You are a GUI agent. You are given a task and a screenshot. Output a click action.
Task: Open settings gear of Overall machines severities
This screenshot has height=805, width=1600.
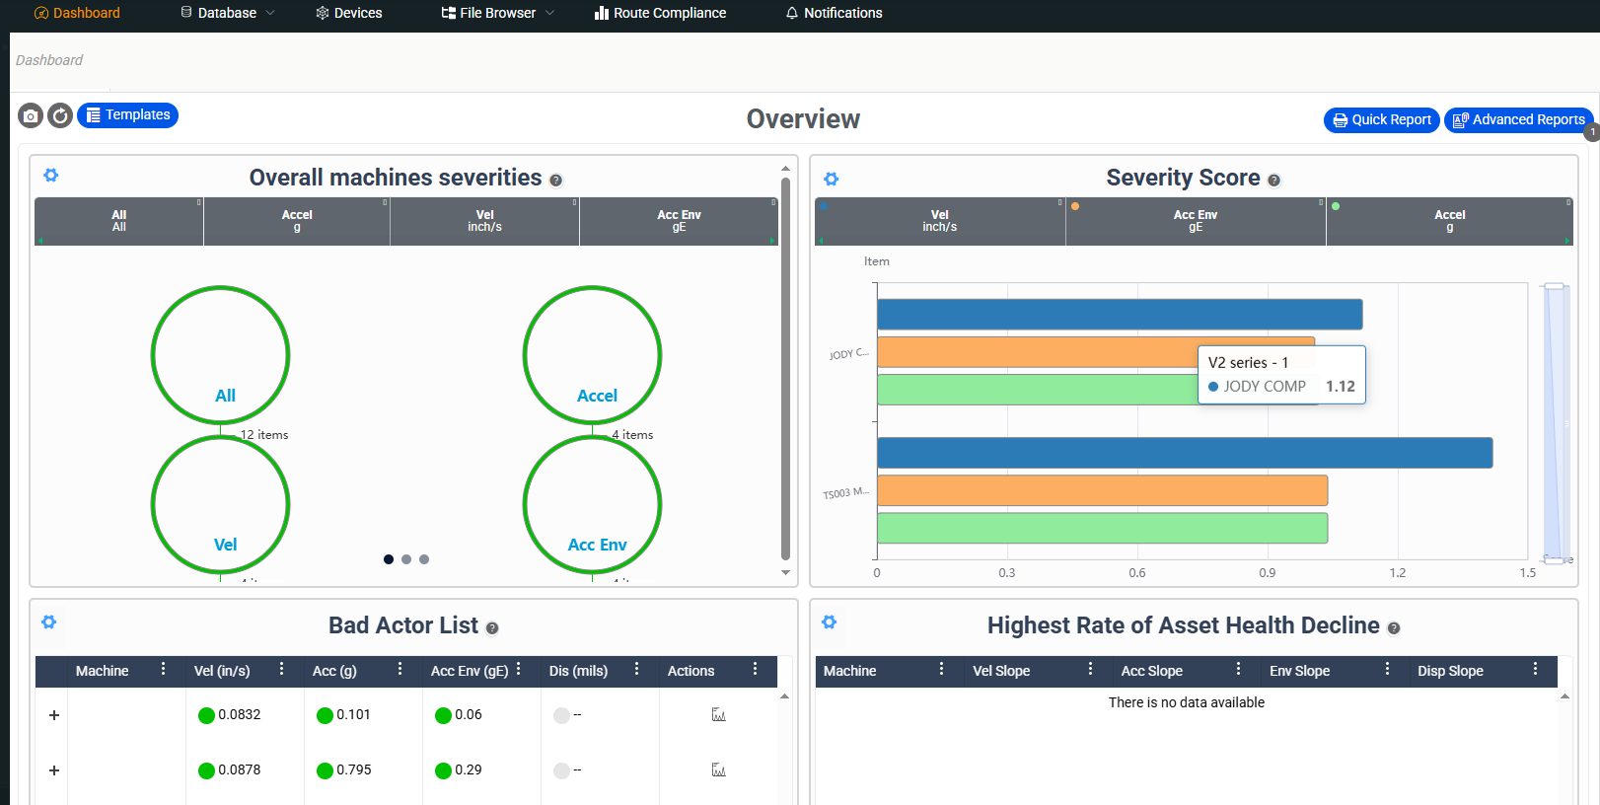click(x=51, y=176)
